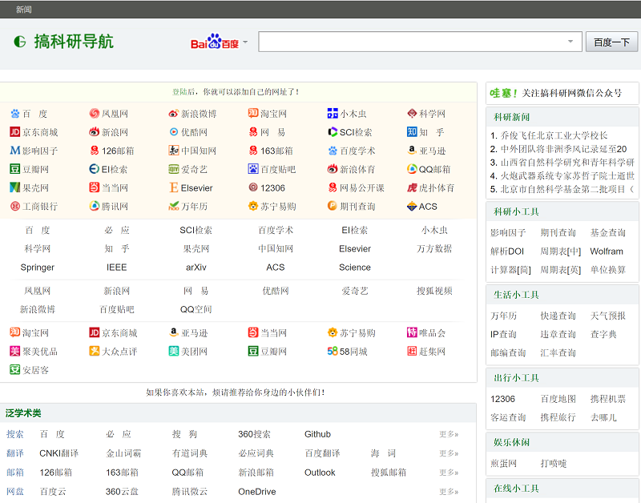
Task: Expand 更多 for the 搜索 row
Action: (449, 434)
